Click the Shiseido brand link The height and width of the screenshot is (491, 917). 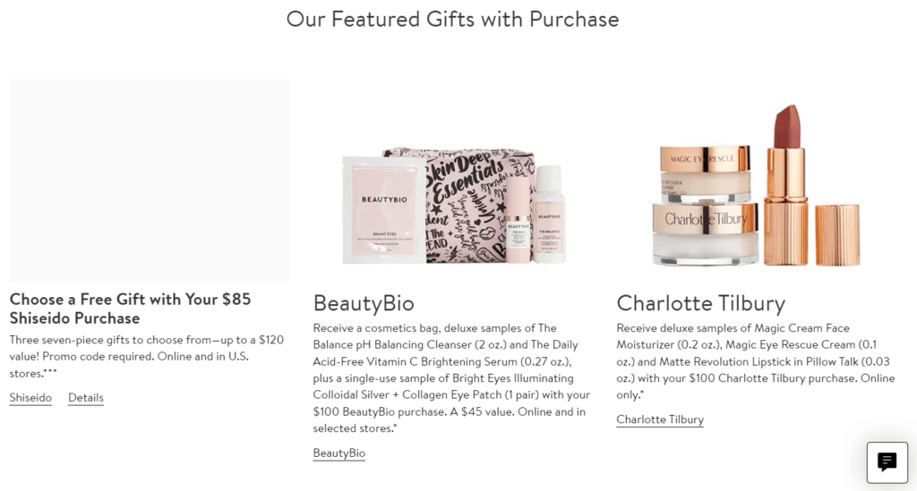pos(30,398)
